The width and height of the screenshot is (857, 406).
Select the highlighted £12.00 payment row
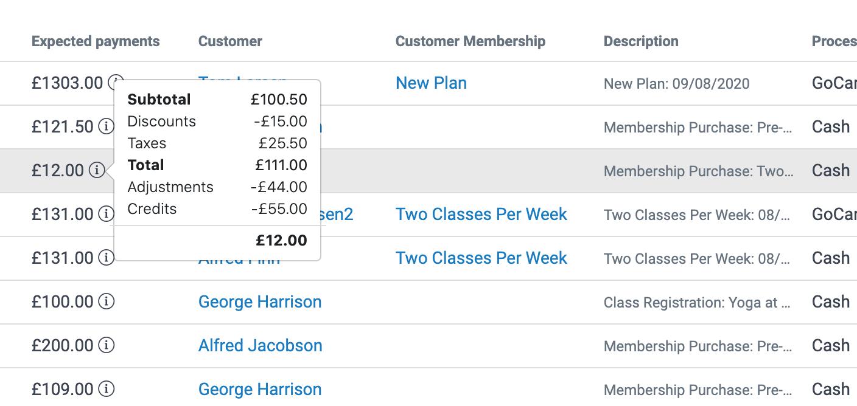487,171
